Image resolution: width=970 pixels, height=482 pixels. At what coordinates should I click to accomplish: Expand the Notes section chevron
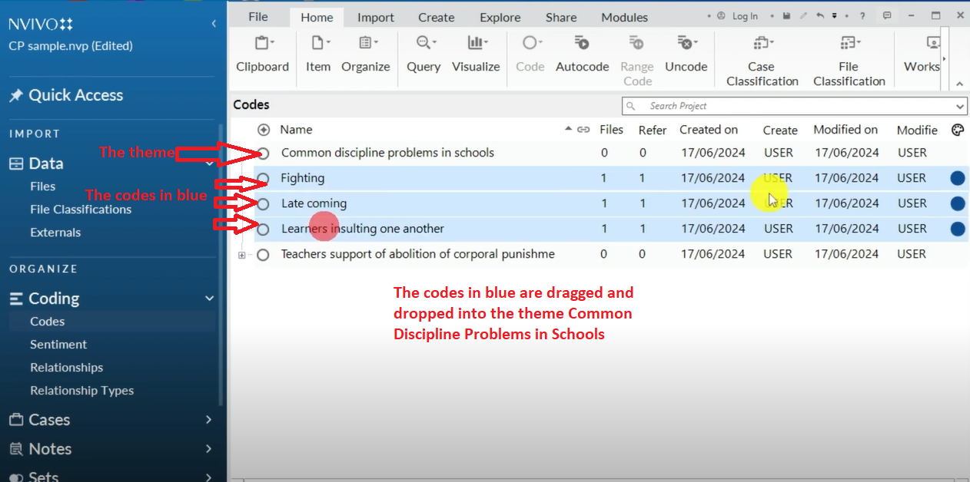pos(209,449)
